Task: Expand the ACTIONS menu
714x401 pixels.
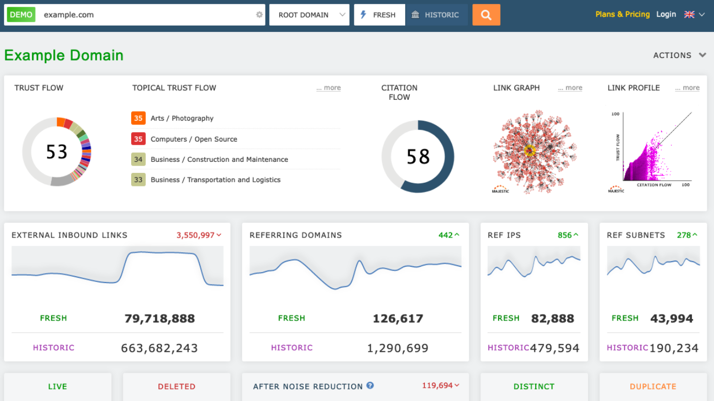Action: 680,55
